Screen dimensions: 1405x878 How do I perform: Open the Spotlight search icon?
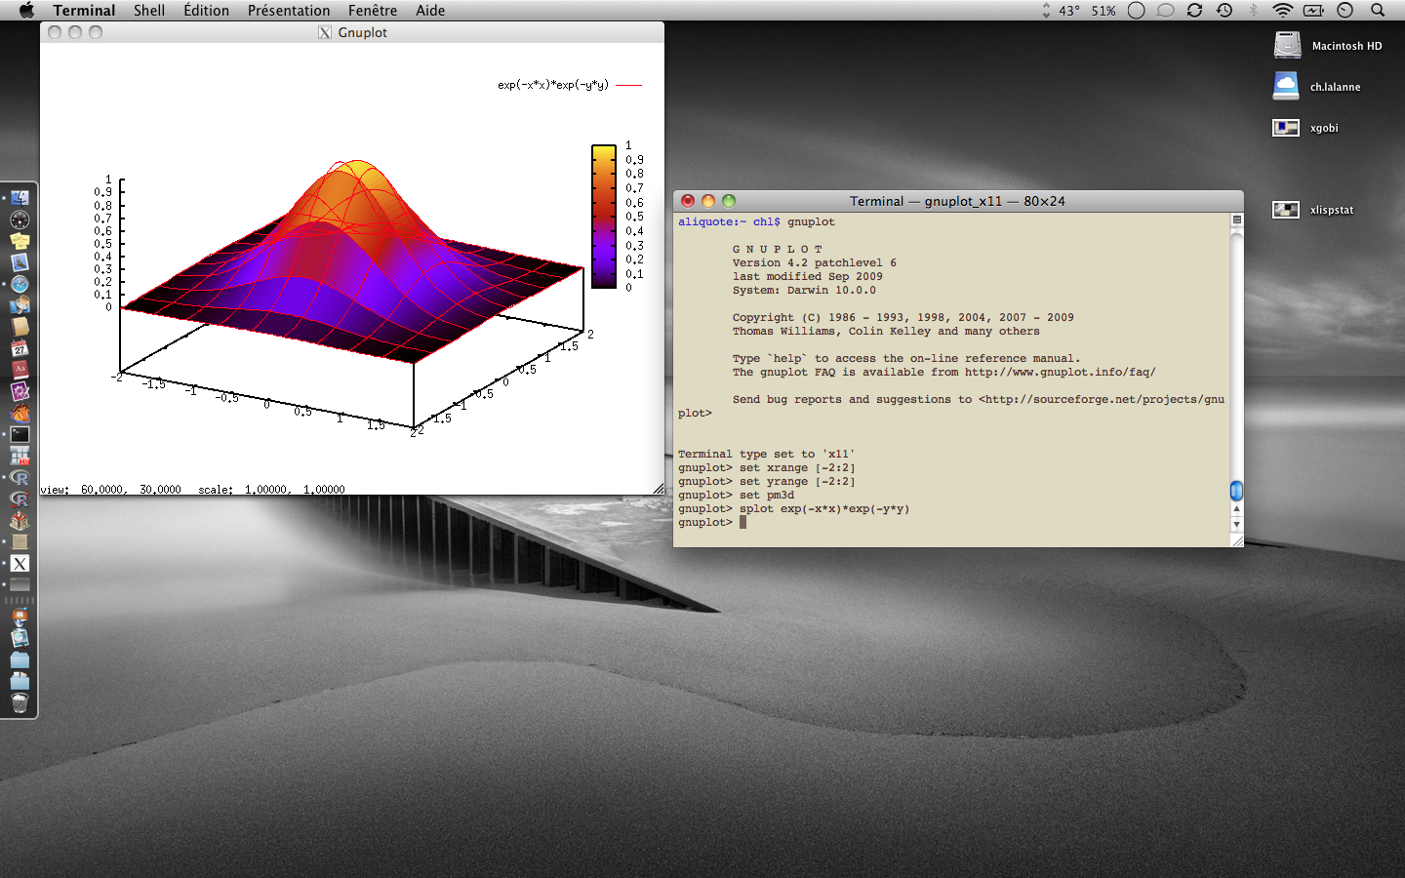click(x=1378, y=11)
